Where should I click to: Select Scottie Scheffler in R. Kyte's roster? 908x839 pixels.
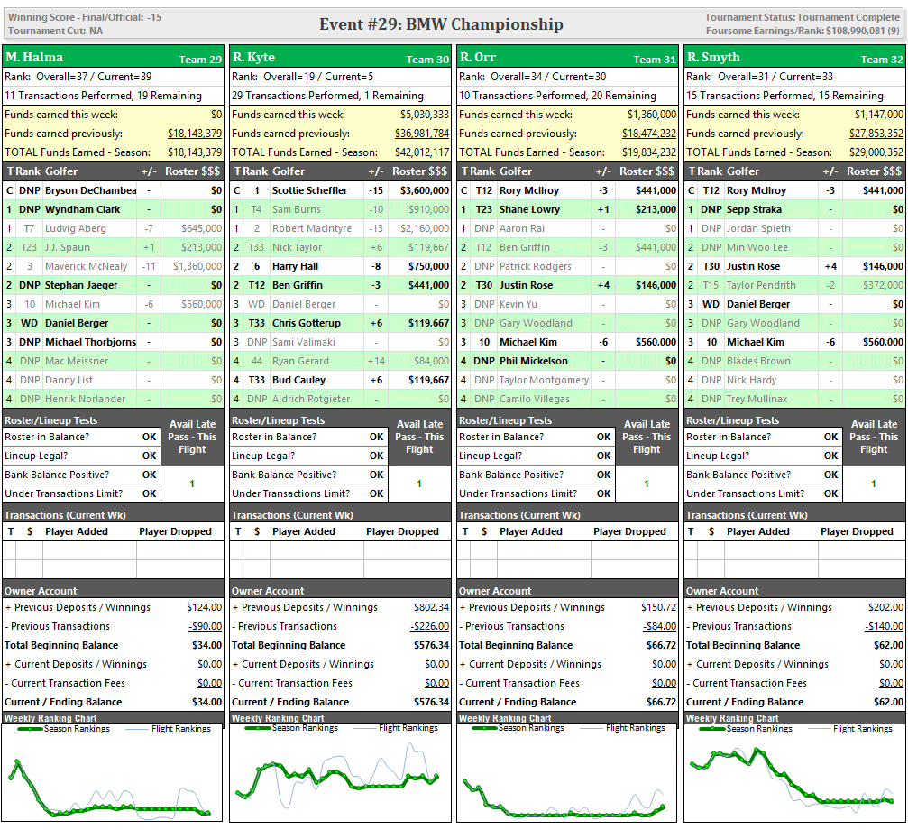coord(309,190)
